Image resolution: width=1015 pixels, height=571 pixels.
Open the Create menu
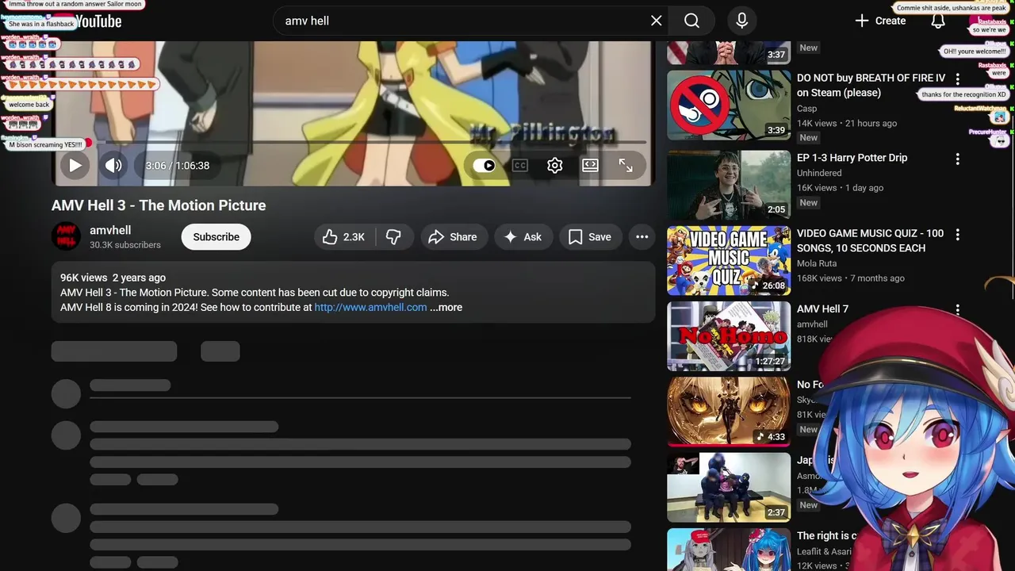tap(880, 21)
